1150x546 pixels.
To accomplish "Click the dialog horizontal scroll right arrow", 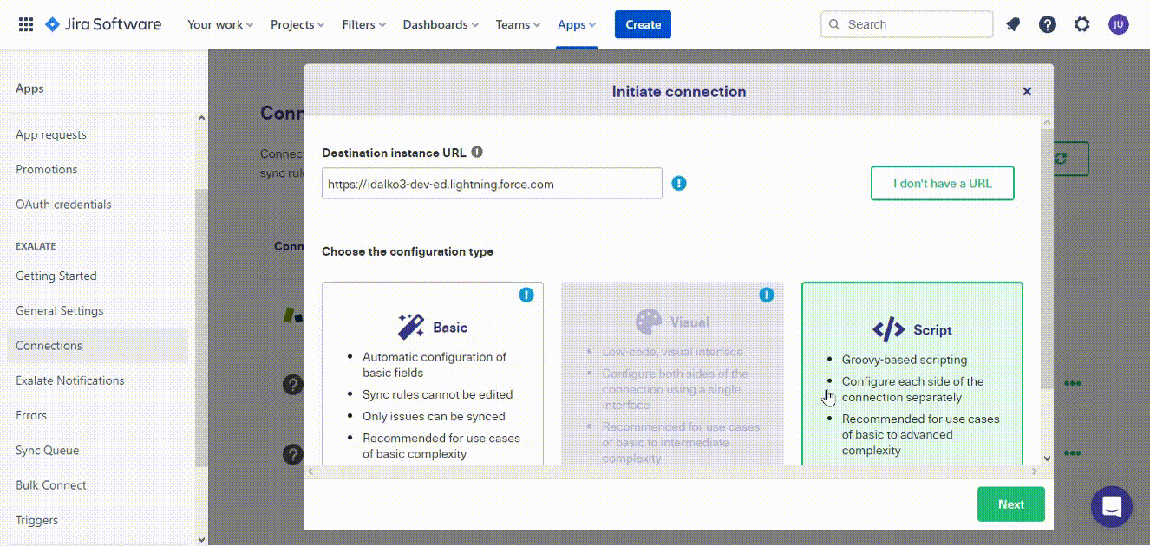I will point(1033,471).
